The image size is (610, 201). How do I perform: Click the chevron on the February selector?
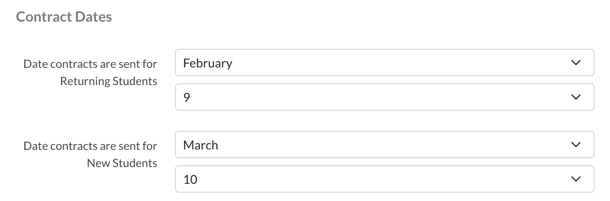click(x=575, y=63)
